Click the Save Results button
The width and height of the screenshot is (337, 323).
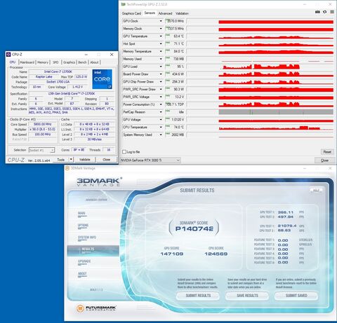click(247, 296)
